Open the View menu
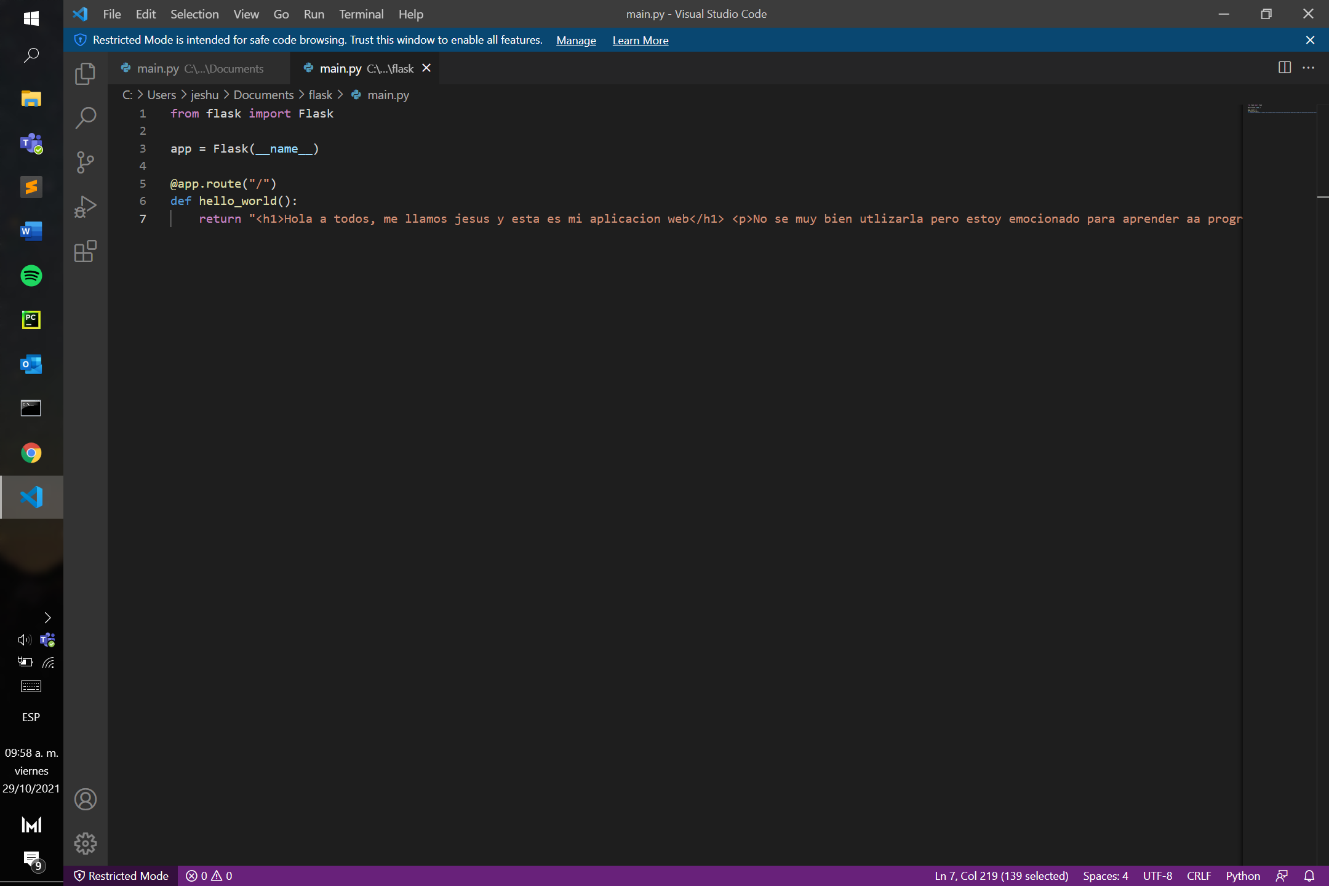This screenshot has width=1329, height=886. point(246,14)
